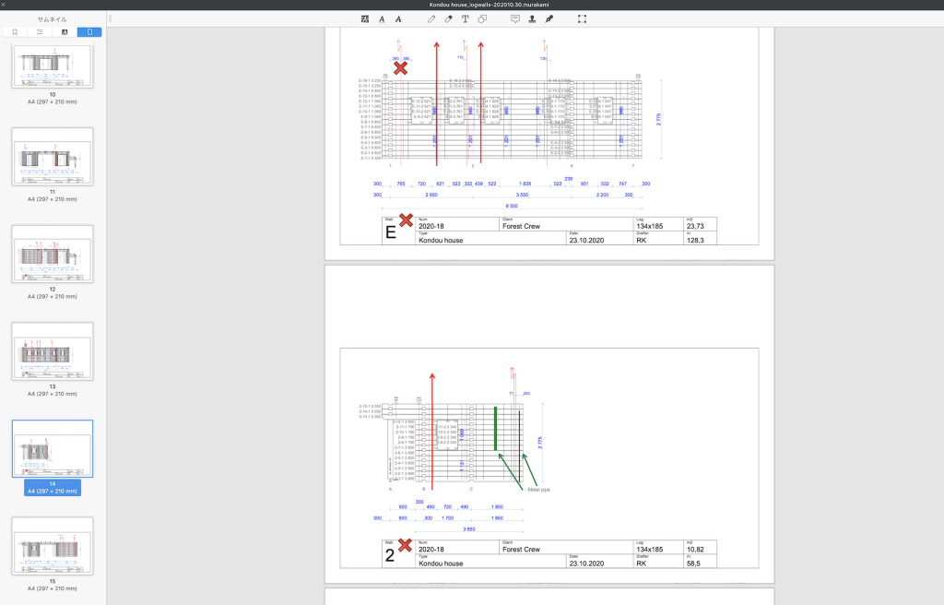Click '10,82' m2 value in wall 2 table
Image resolution: width=944 pixels, height=605 pixels.
pos(695,550)
